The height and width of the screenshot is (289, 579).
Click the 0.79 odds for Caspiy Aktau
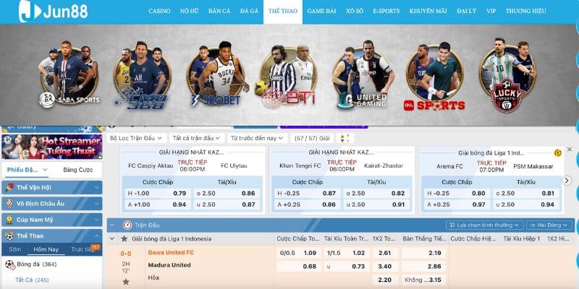click(x=179, y=193)
